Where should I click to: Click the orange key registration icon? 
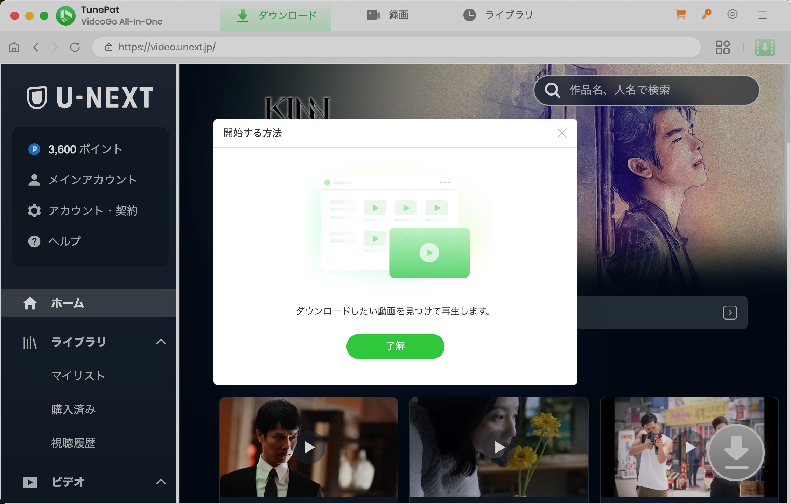point(707,14)
